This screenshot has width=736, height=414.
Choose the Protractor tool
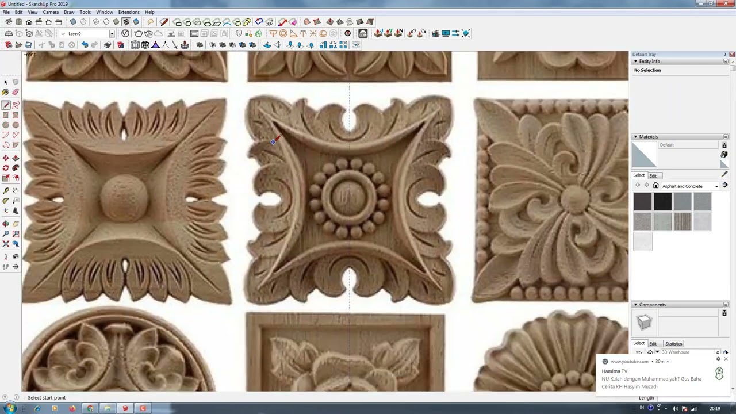(6, 201)
